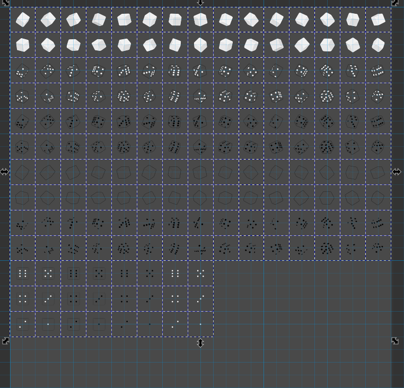Select first white-pip tumbling die in third row
The width and height of the screenshot is (404, 388).
23,70
